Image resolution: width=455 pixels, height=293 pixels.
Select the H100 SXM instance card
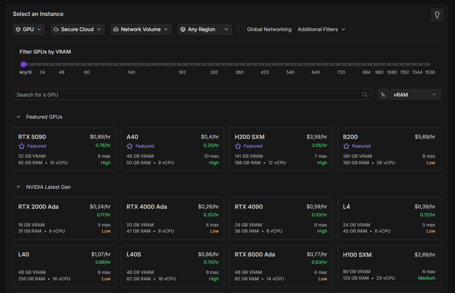pyautogui.click(x=389, y=266)
